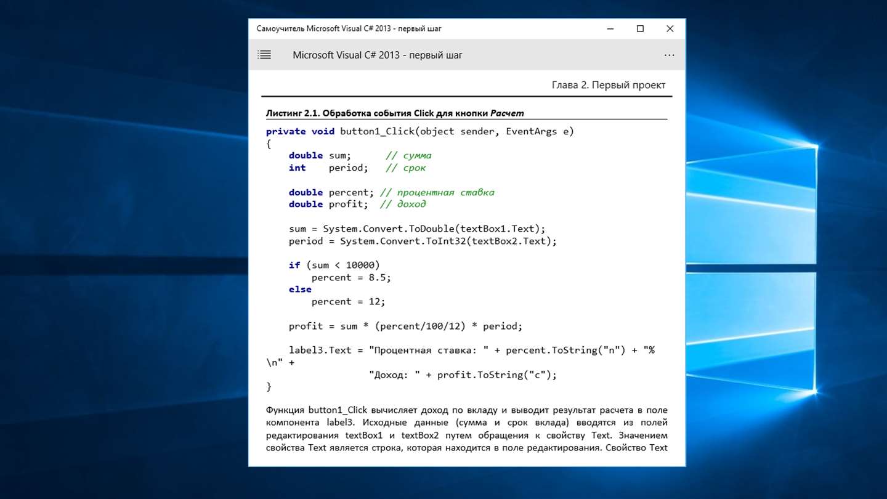Click the comment '// срок'
887x499 pixels.
pos(406,168)
